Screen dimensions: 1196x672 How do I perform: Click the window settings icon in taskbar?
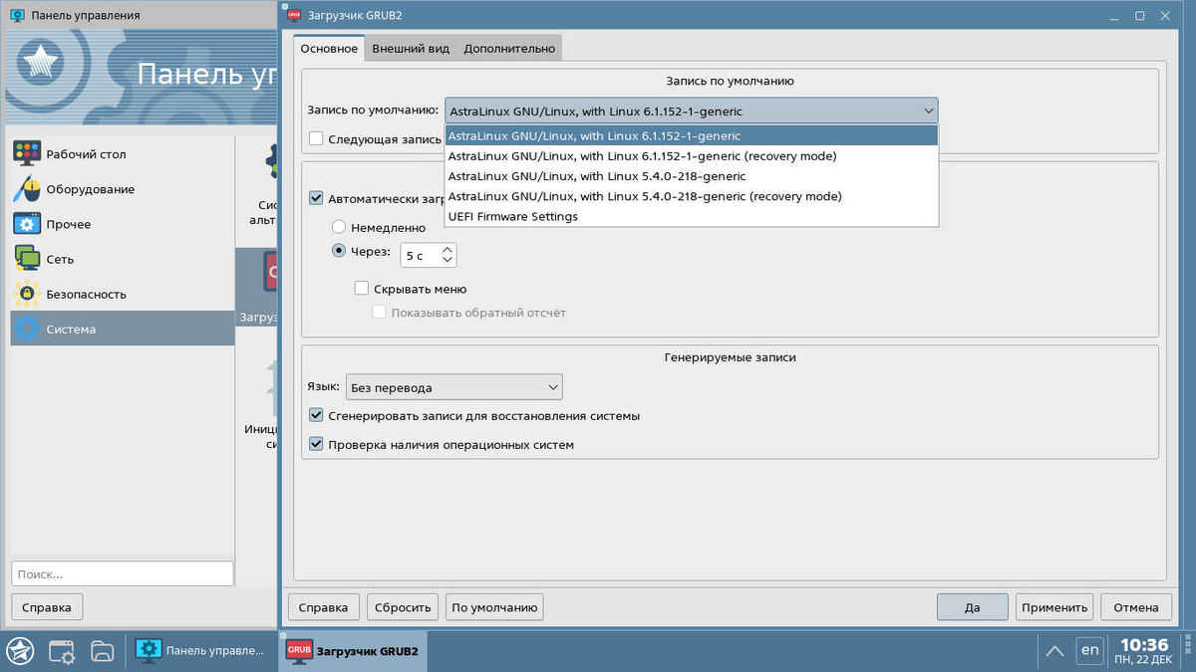click(62, 651)
